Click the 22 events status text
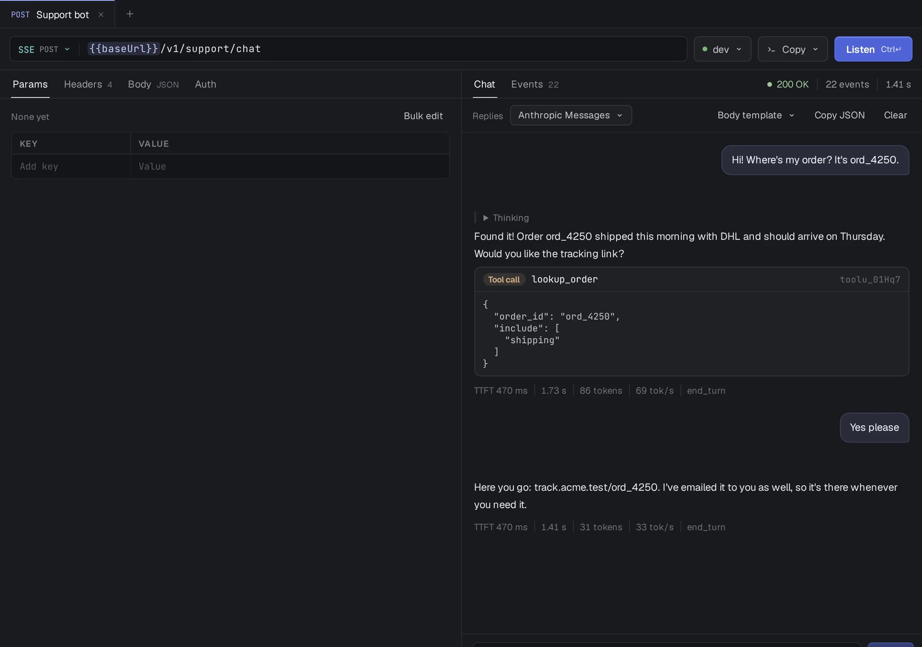 click(x=847, y=84)
